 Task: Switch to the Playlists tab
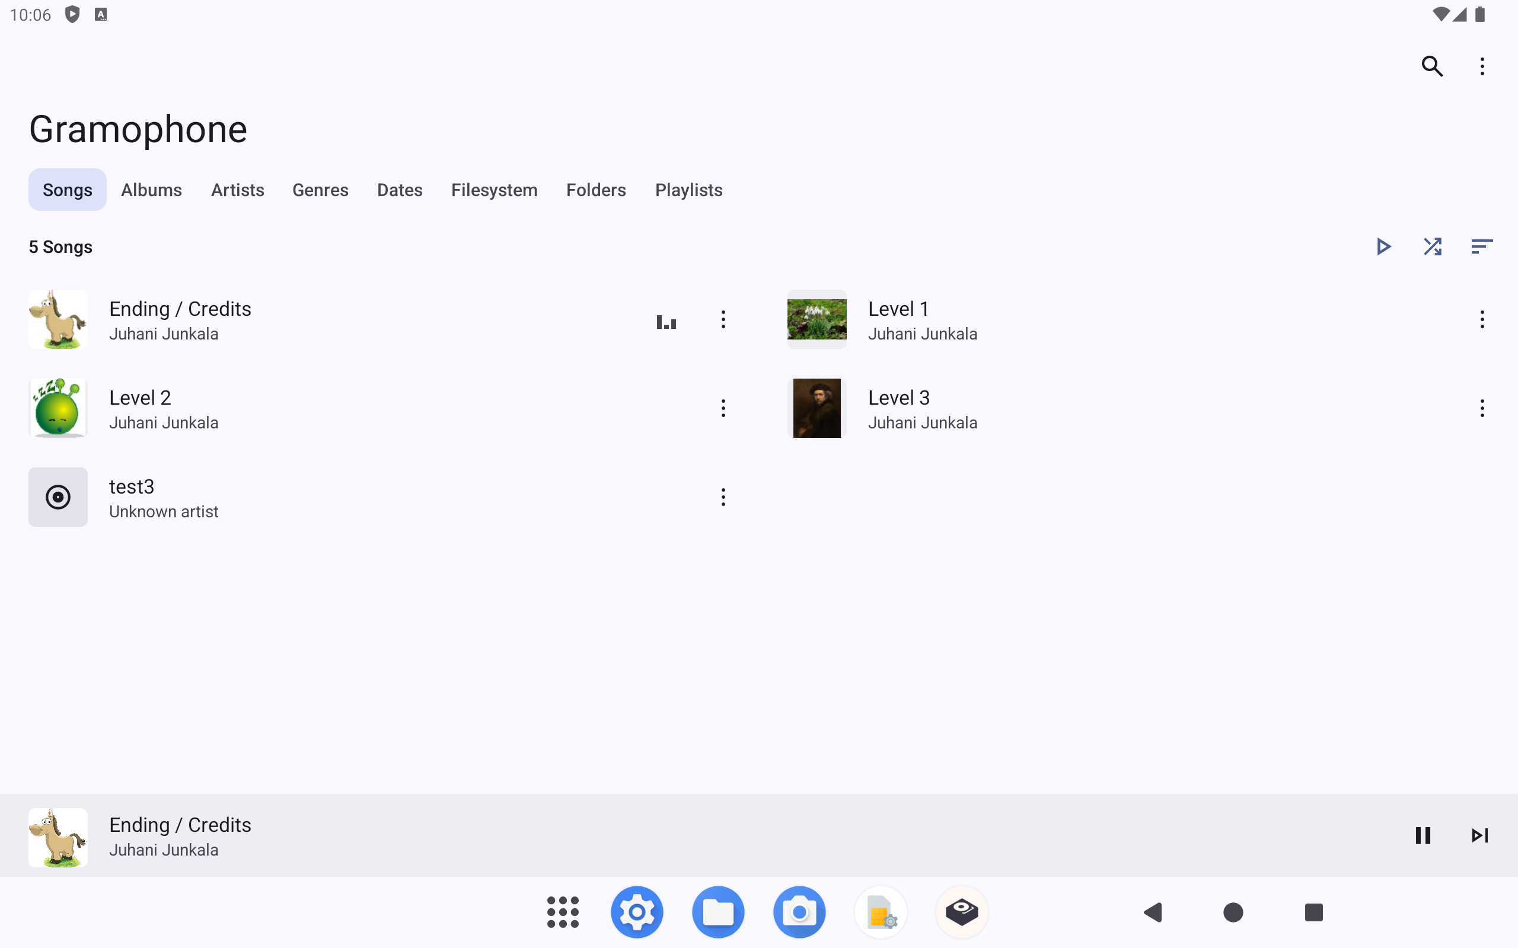(688, 190)
